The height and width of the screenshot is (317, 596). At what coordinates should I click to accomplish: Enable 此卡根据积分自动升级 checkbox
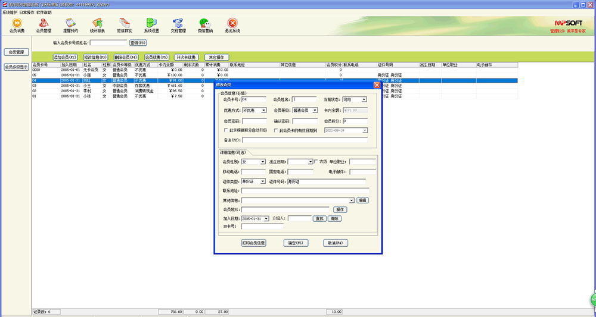(225, 130)
